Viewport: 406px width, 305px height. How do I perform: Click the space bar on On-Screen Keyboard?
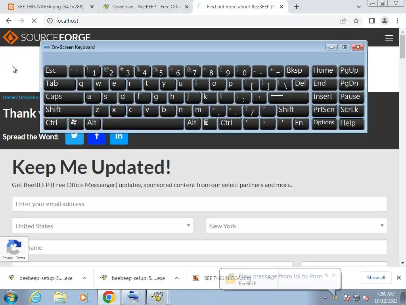pos(143,123)
